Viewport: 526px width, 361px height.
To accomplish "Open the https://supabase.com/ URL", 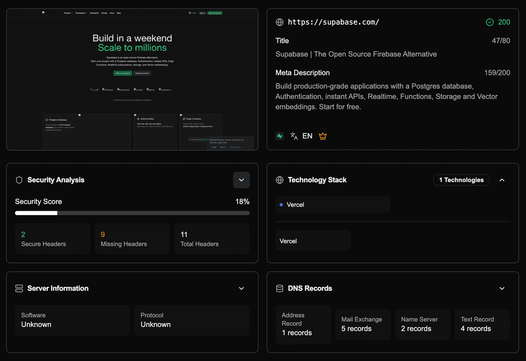I will 334,22.
